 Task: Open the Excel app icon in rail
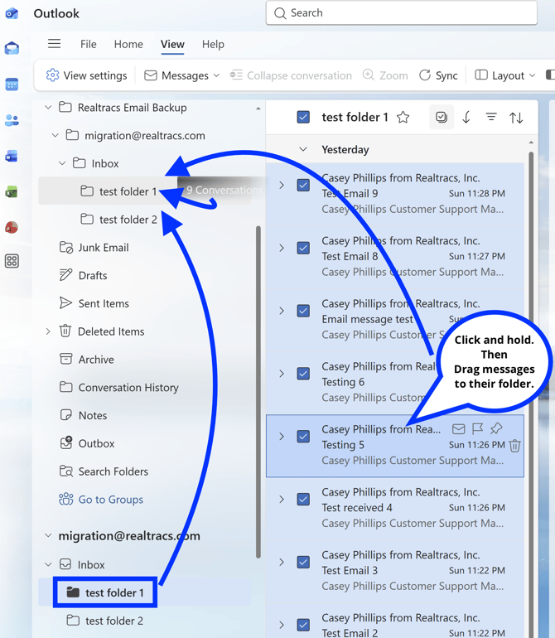[12, 191]
